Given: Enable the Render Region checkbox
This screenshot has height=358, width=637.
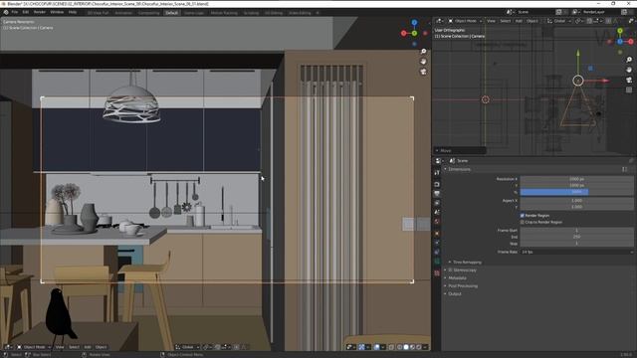Looking at the screenshot, I should click(522, 216).
